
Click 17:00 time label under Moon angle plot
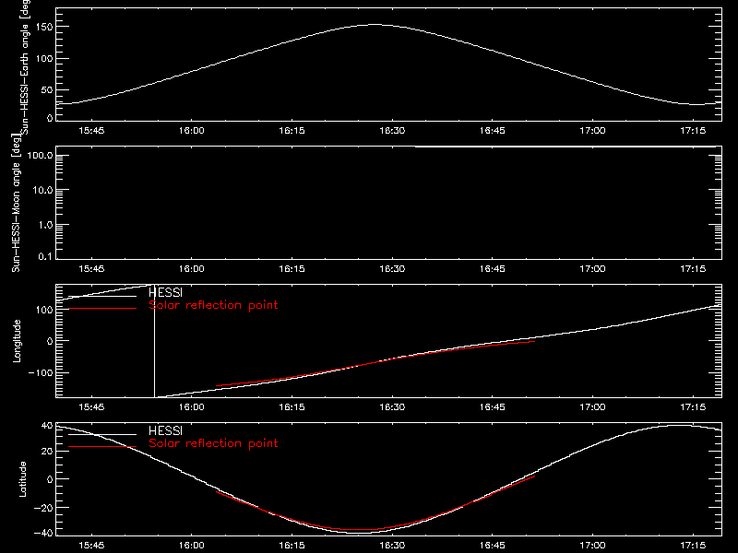click(592, 269)
